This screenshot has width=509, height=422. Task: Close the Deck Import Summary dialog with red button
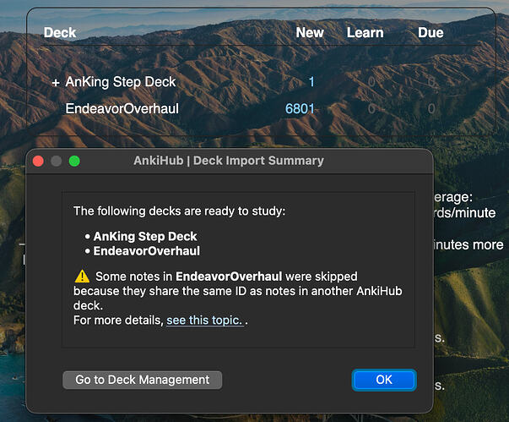[38, 161]
